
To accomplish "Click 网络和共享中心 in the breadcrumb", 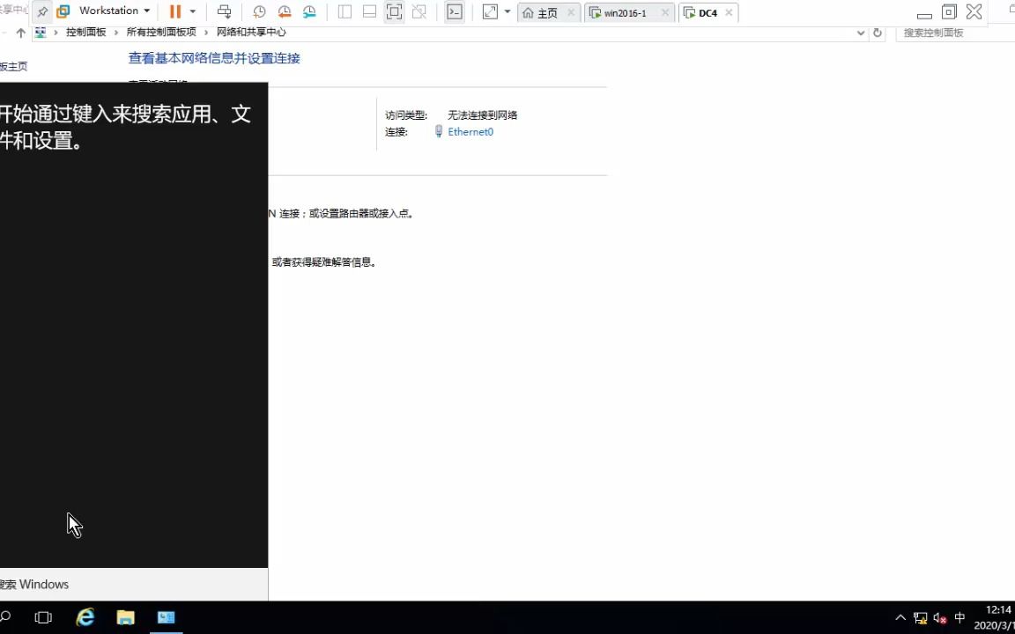I will click(251, 32).
